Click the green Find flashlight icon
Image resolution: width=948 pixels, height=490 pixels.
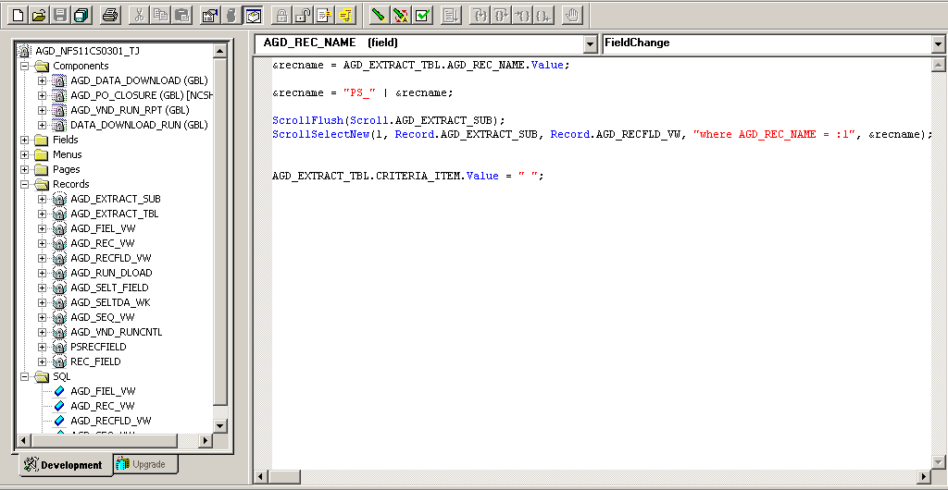tap(378, 15)
